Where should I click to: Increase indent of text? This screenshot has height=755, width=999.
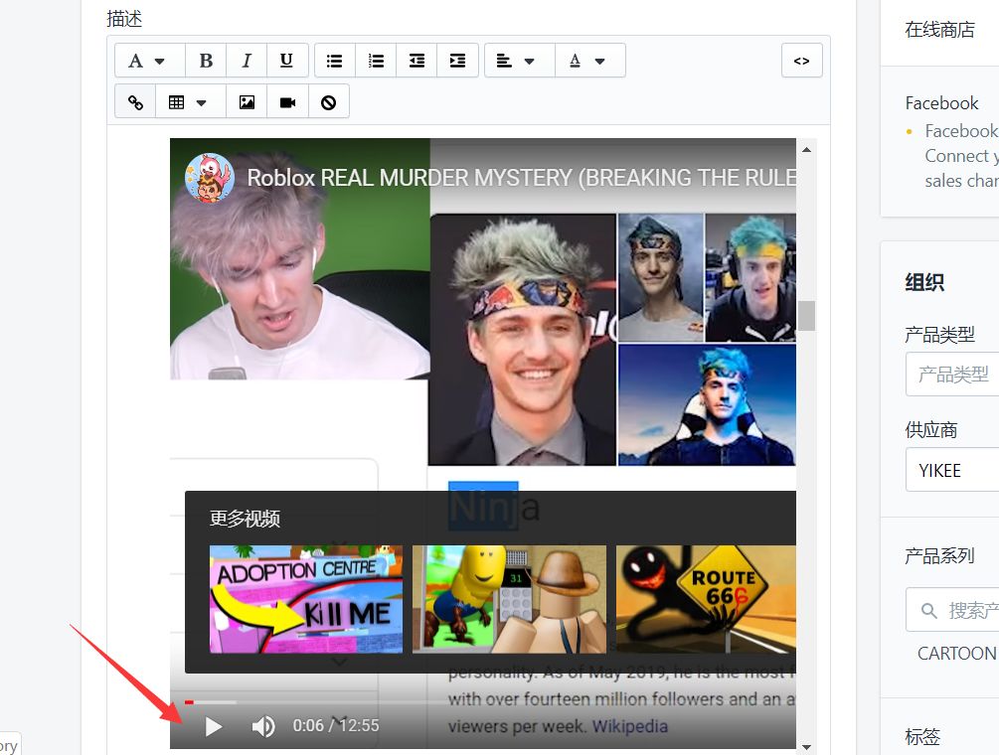coord(457,61)
